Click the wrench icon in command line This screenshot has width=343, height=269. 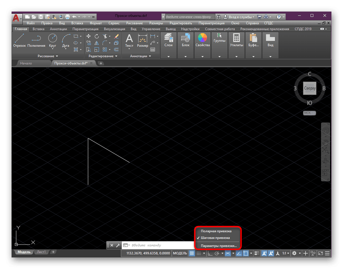[118, 245]
